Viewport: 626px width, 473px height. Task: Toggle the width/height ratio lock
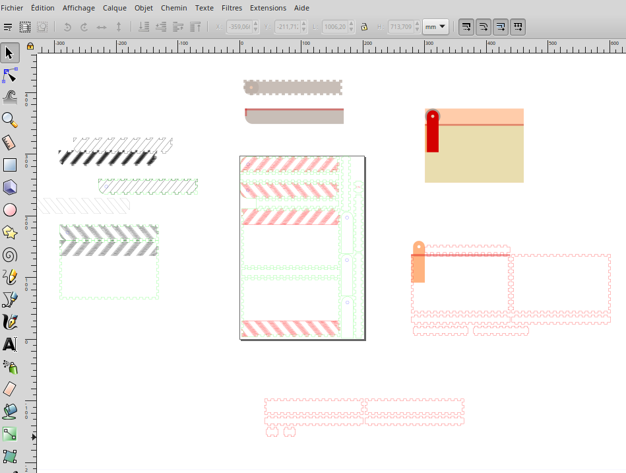tap(363, 27)
